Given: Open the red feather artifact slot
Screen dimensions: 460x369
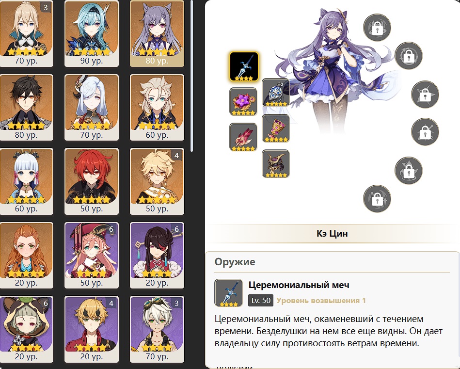Looking at the screenshot, I should pos(243,137).
